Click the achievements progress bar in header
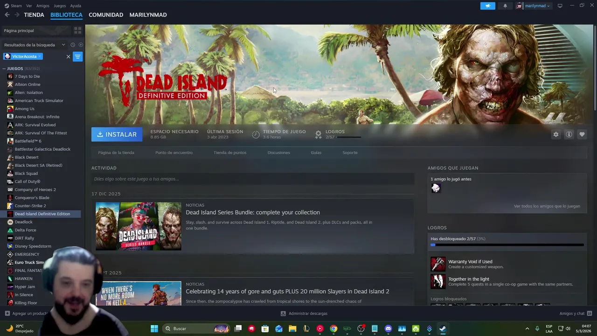 [x=349, y=137]
